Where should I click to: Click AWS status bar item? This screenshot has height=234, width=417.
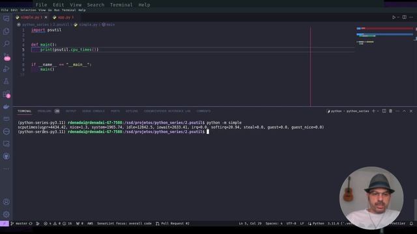pyautogui.click(x=90, y=224)
